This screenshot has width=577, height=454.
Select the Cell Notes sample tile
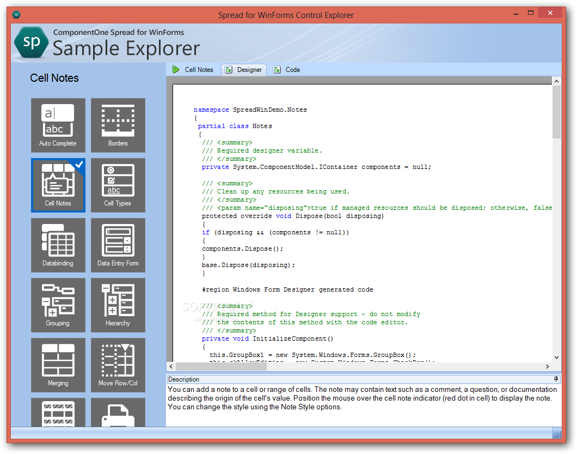pos(58,185)
